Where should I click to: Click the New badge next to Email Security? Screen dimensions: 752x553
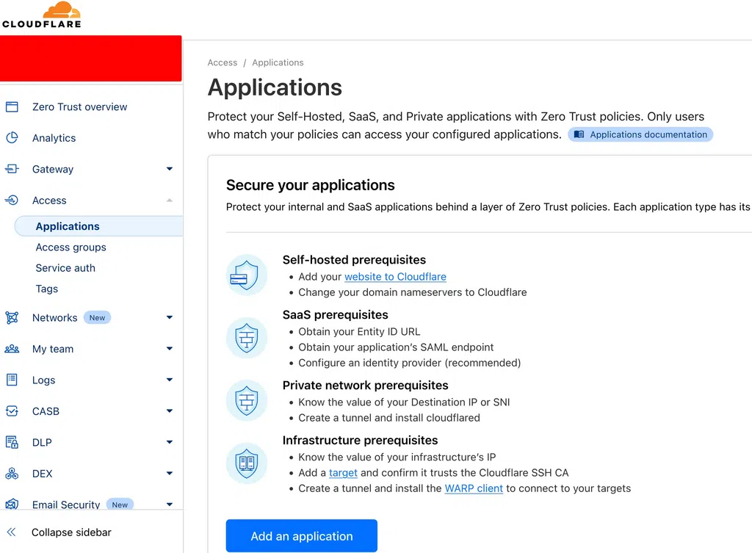[120, 505]
